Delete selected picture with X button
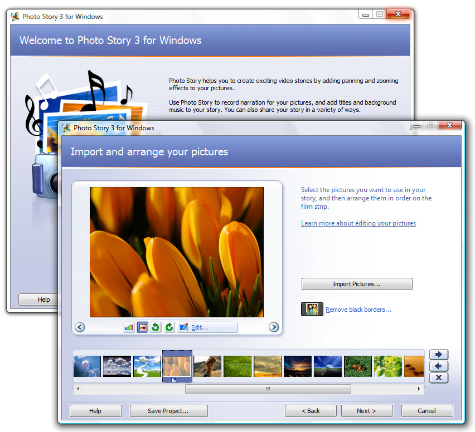Screen dimensions: 475x432 [x=439, y=377]
